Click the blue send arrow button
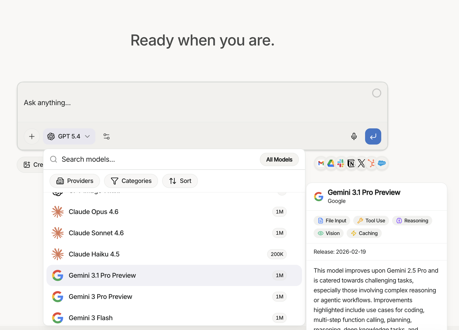 pyautogui.click(x=373, y=136)
